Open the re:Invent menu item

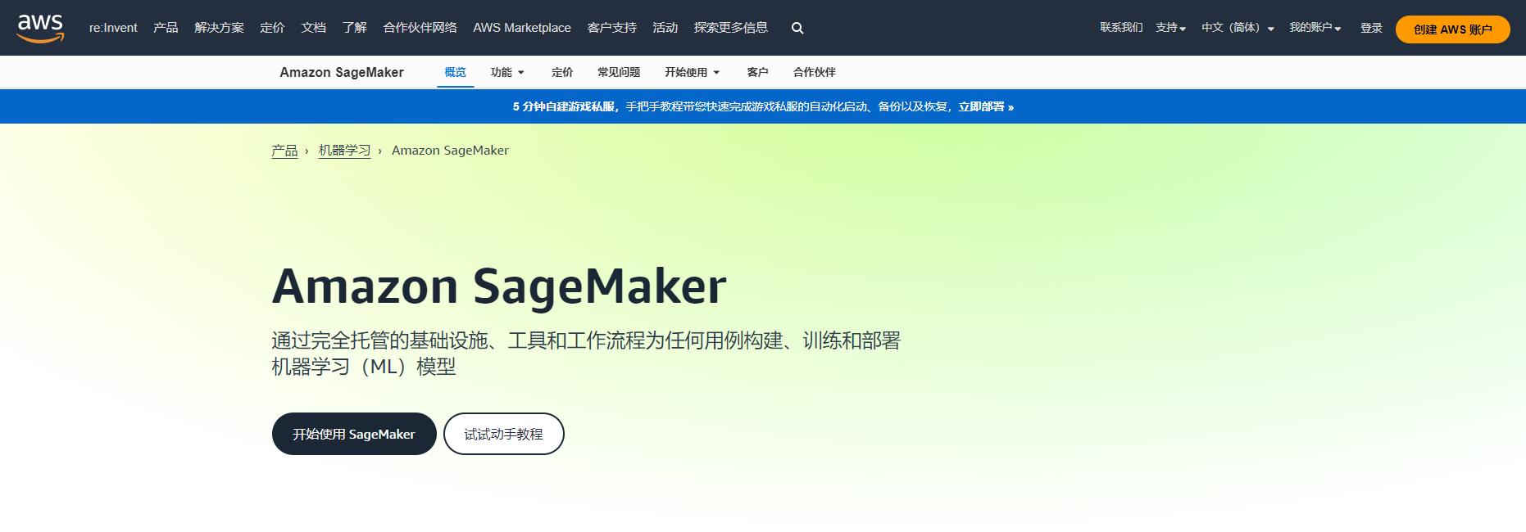pos(113,28)
